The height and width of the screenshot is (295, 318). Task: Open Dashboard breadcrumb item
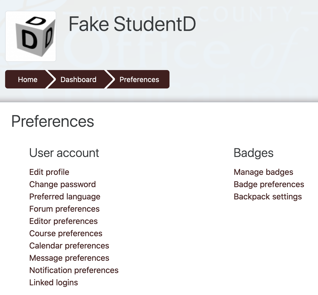click(x=78, y=80)
